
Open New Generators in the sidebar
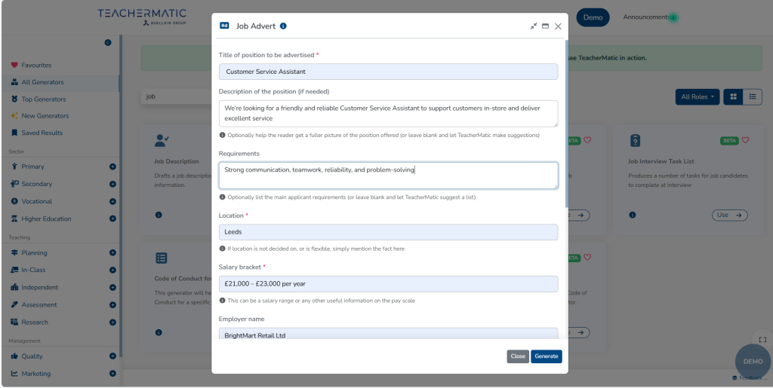point(45,115)
